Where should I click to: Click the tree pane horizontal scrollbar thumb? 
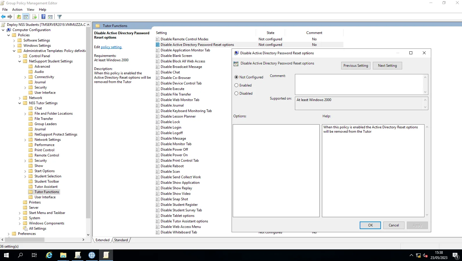pos(24,240)
